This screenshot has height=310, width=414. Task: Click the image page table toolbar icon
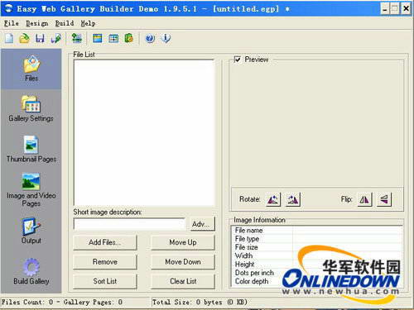tap(113, 38)
